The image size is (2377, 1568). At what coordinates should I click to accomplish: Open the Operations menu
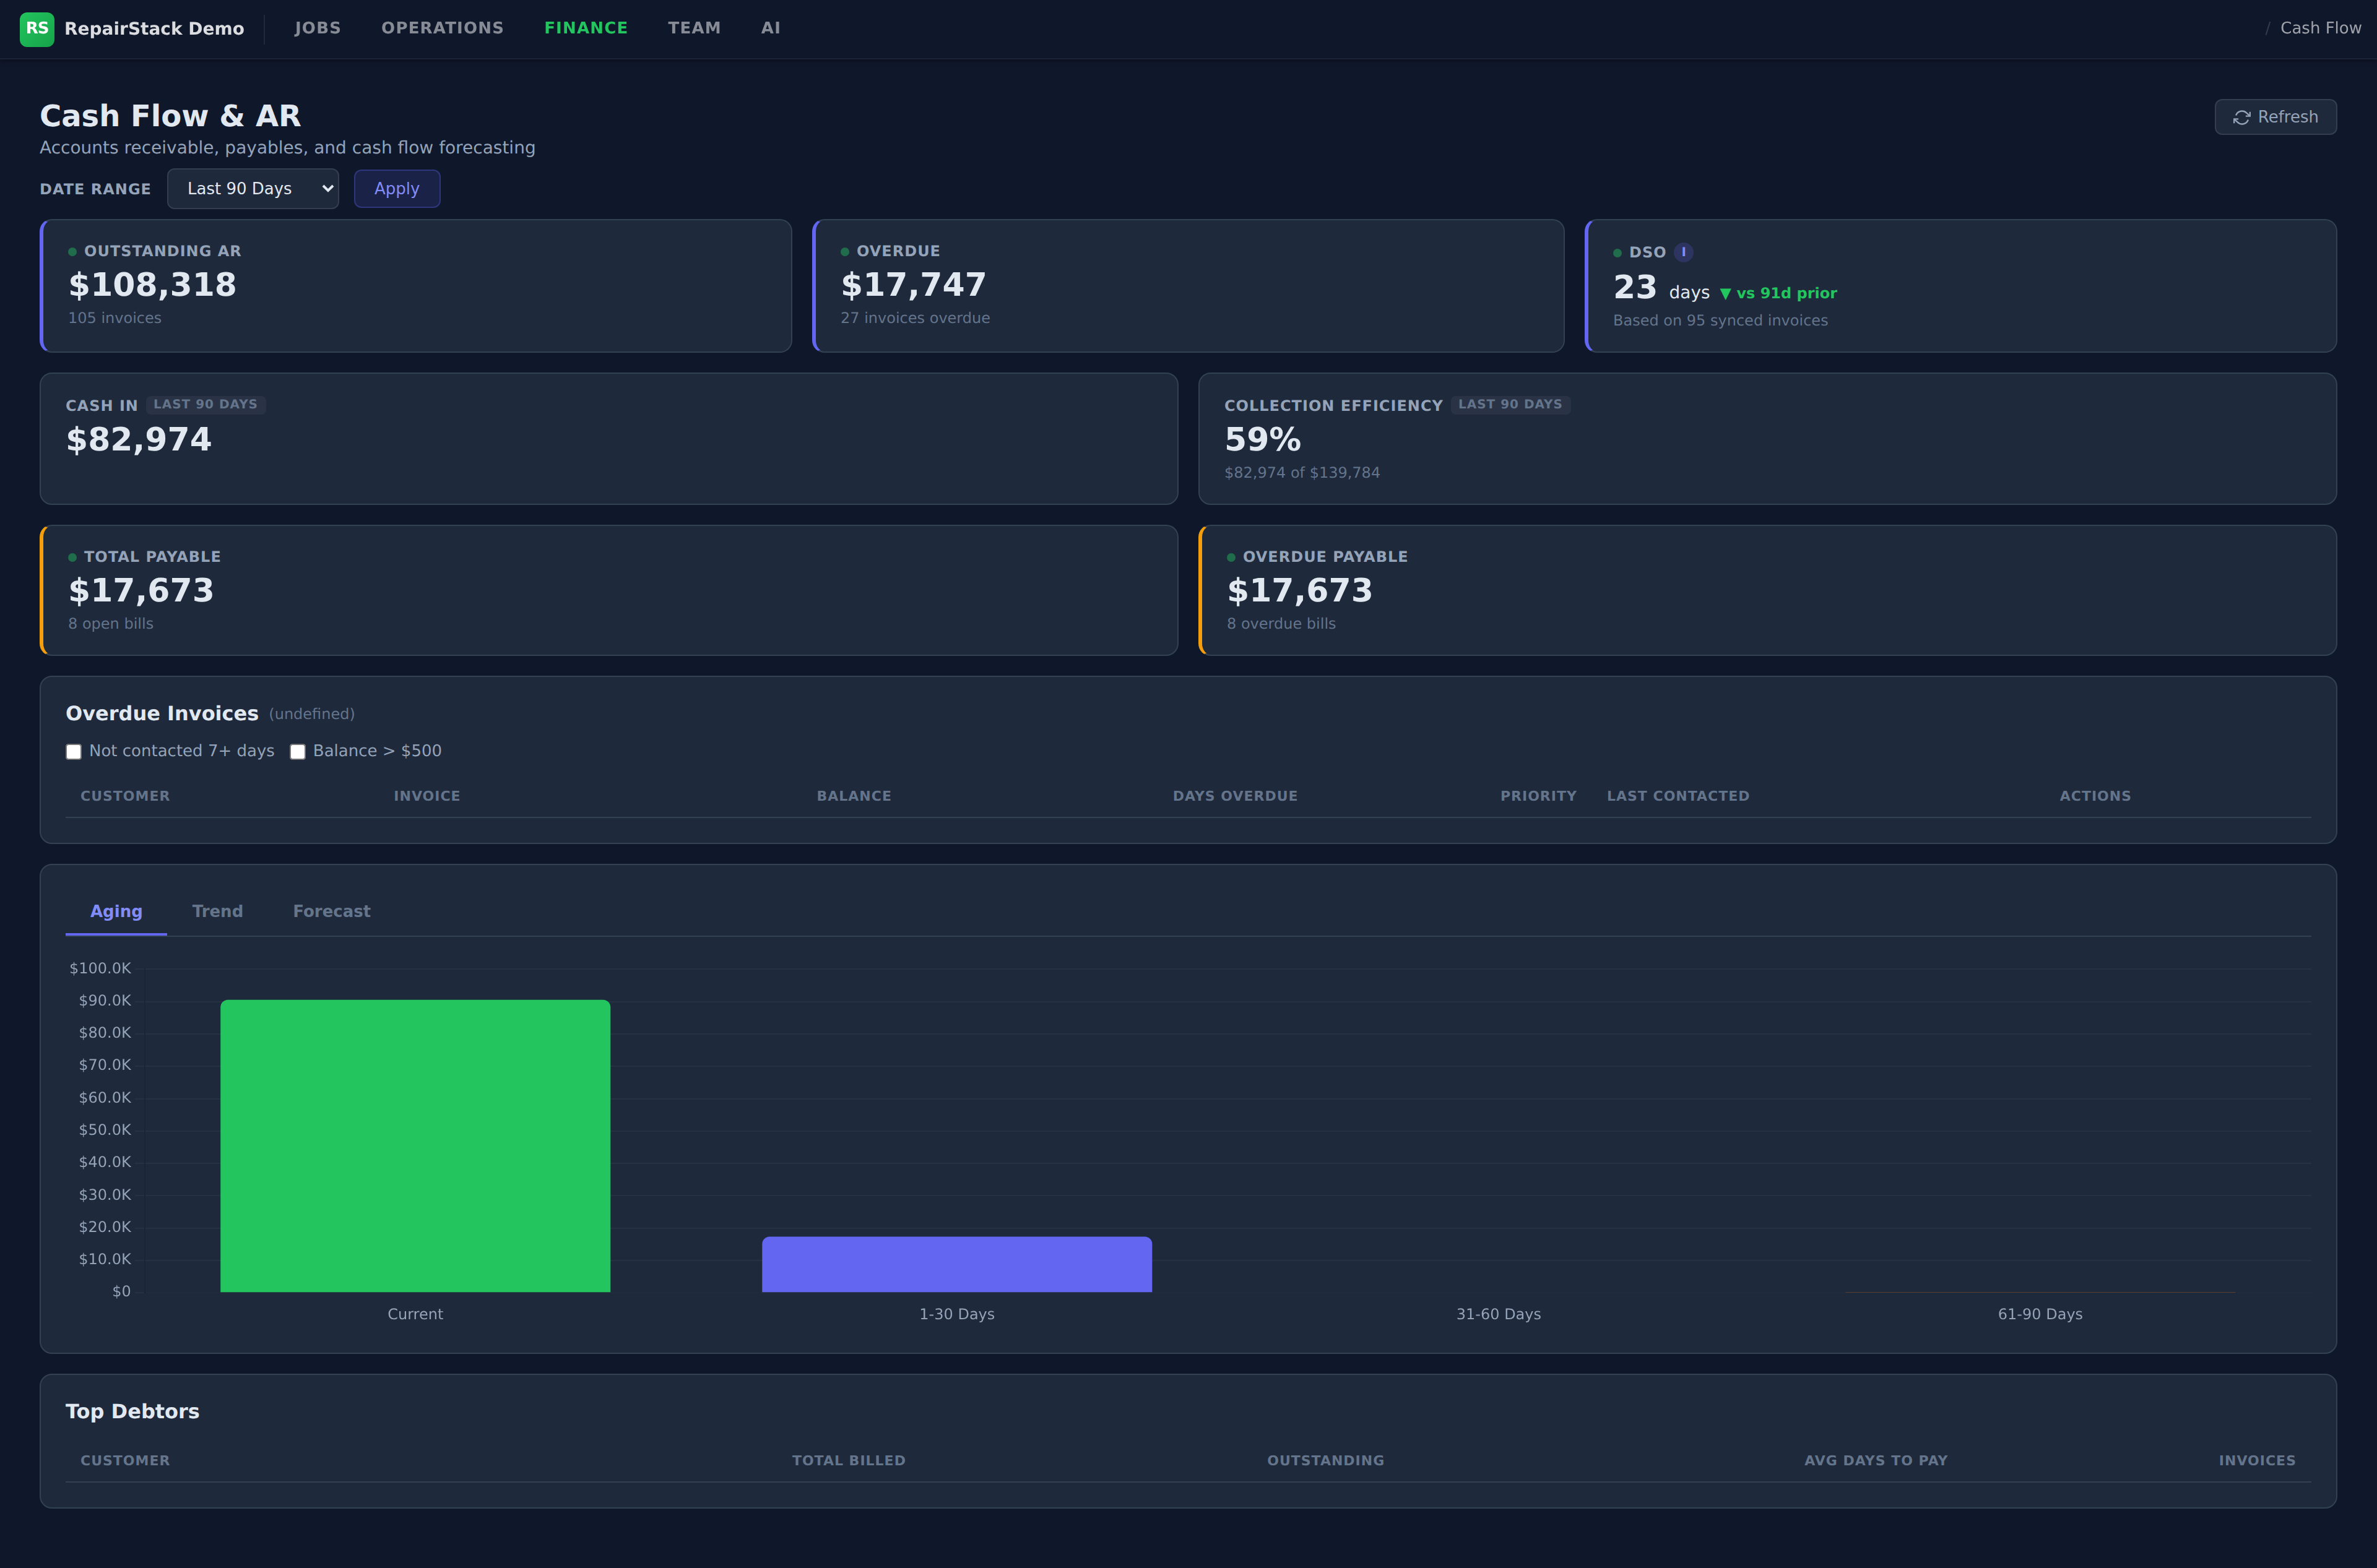[x=442, y=28]
